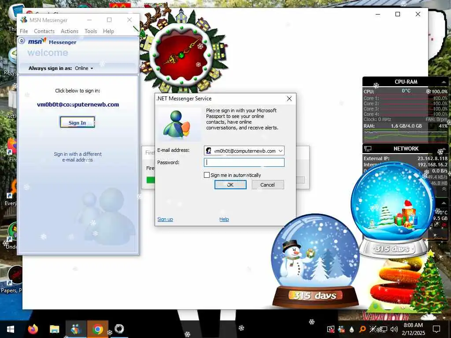Open the Always sign in as Online dropdown

point(84,68)
